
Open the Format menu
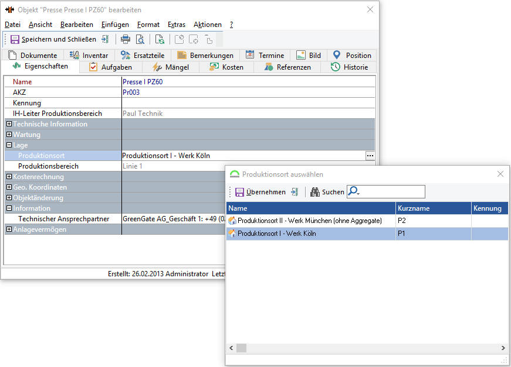click(148, 25)
